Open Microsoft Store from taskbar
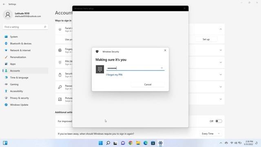Image resolution: width=261 pixels, height=147 pixels. point(153,143)
